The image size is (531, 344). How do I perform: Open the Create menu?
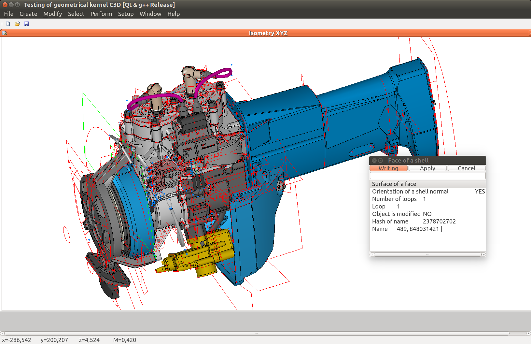(28, 14)
